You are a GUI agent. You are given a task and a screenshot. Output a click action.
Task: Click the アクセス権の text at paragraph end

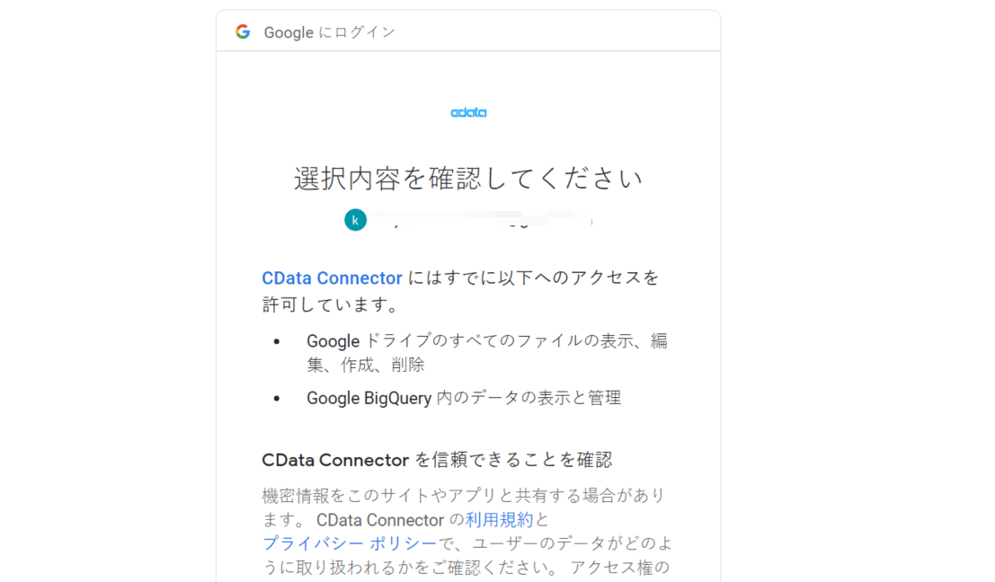point(619,567)
